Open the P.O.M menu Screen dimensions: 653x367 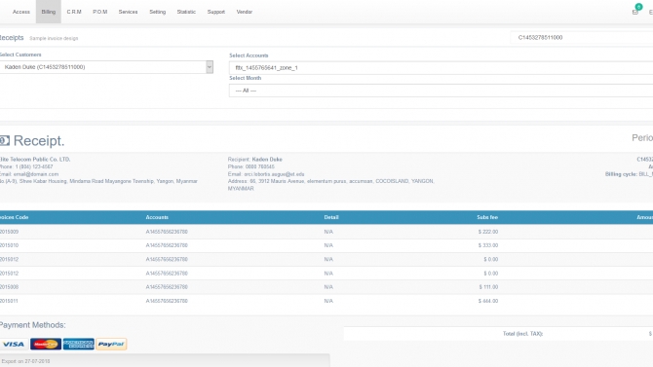[100, 12]
